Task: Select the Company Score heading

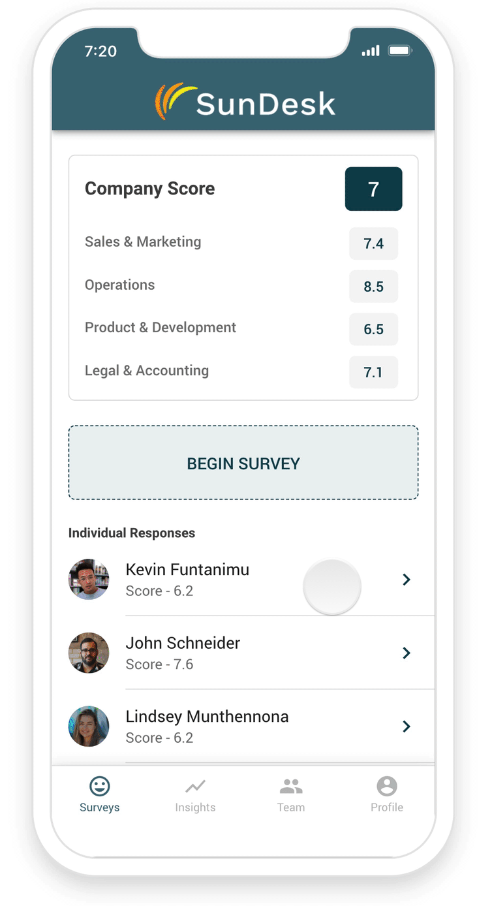Action: [x=149, y=189]
